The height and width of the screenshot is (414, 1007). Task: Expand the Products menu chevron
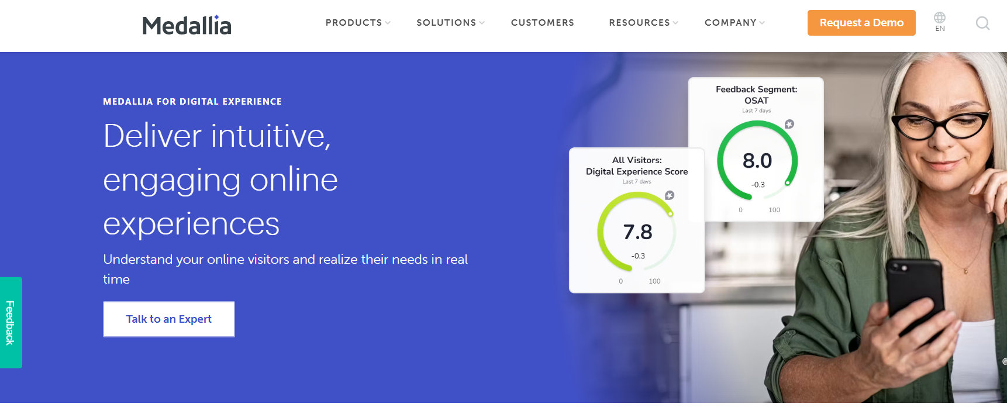coord(388,23)
